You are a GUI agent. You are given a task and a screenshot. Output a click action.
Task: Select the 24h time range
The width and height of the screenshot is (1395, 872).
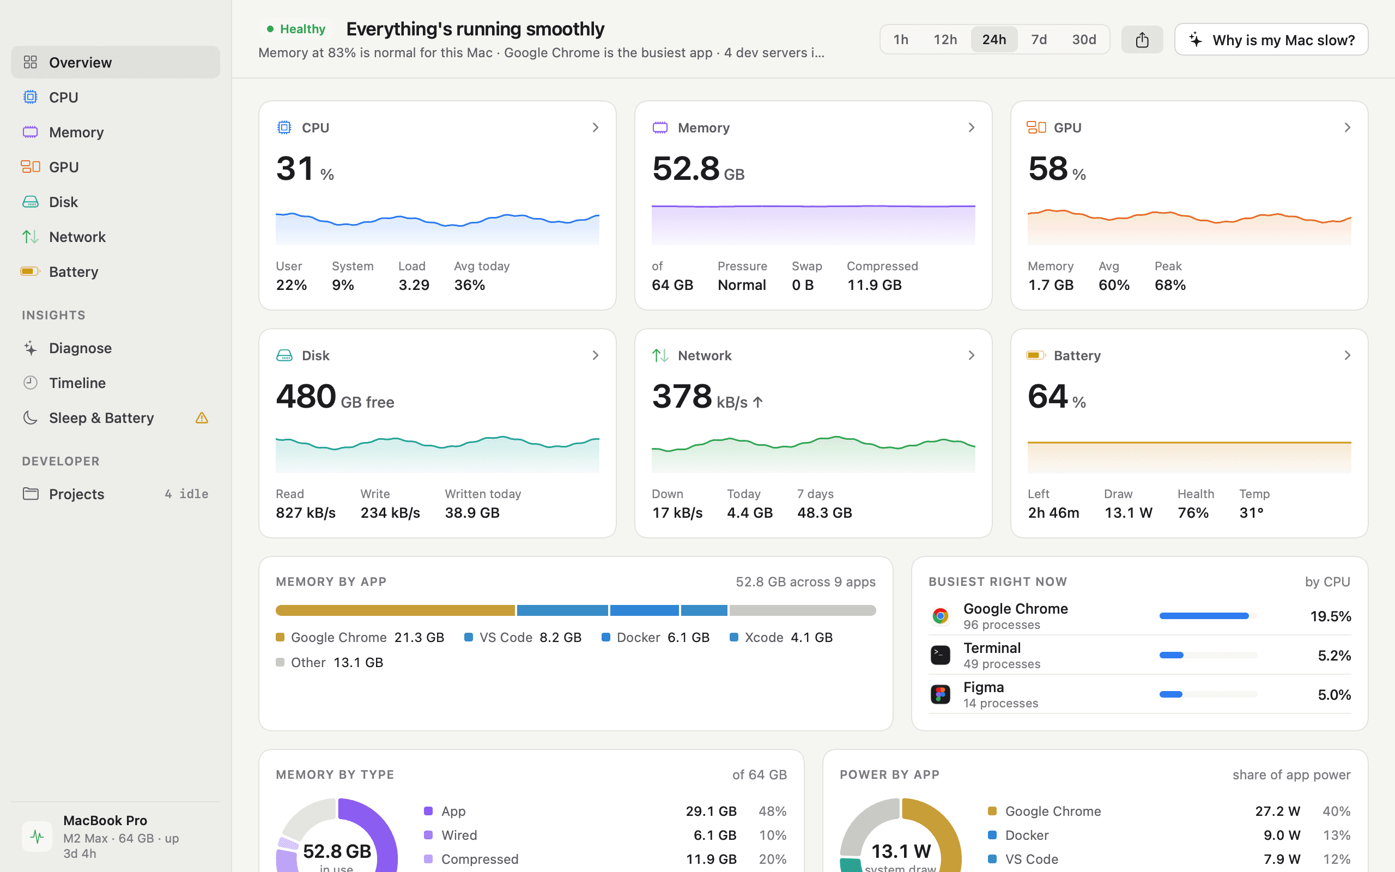click(994, 39)
